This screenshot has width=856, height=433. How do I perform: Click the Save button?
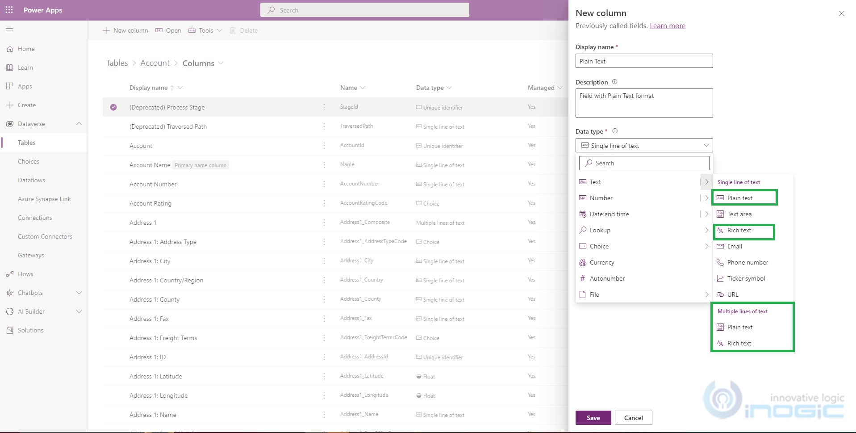(x=593, y=418)
